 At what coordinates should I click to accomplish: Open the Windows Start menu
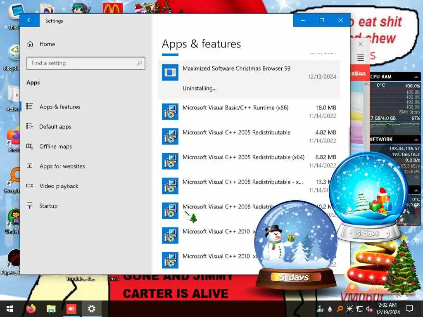coord(10,309)
